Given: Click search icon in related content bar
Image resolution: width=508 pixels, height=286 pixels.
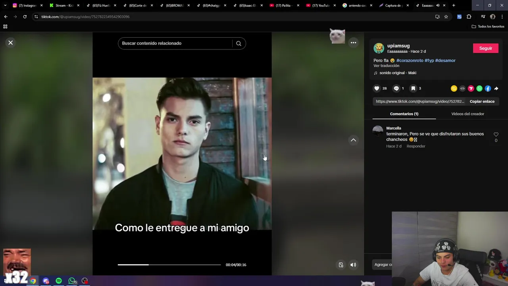Looking at the screenshot, I should [x=239, y=43].
